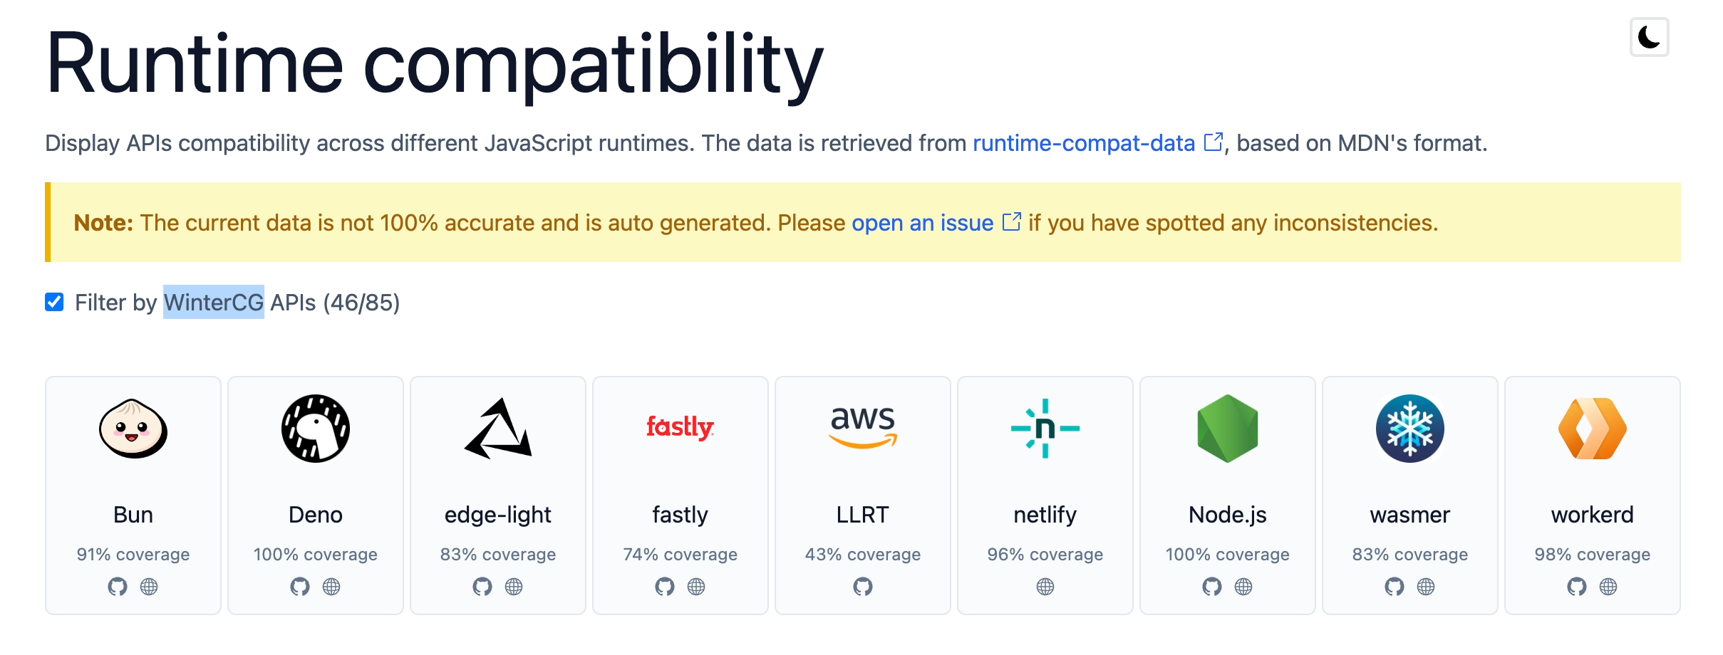1723x655 pixels.
Task: Open LLRT's GitHub repository icon
Action: [863, 587]
